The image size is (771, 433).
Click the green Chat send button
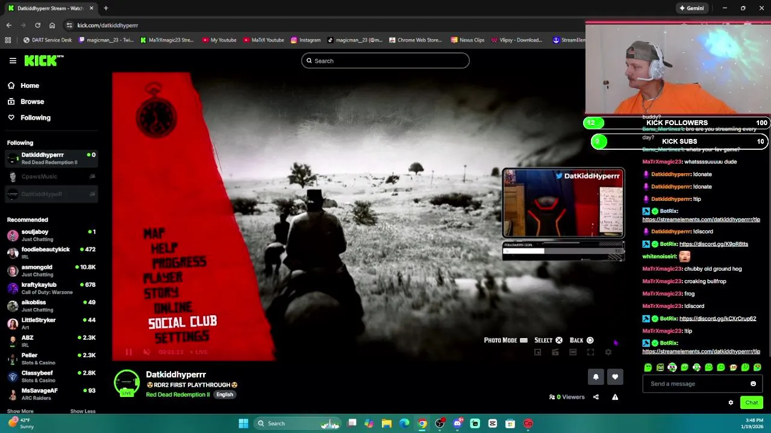tap(751, 403)
